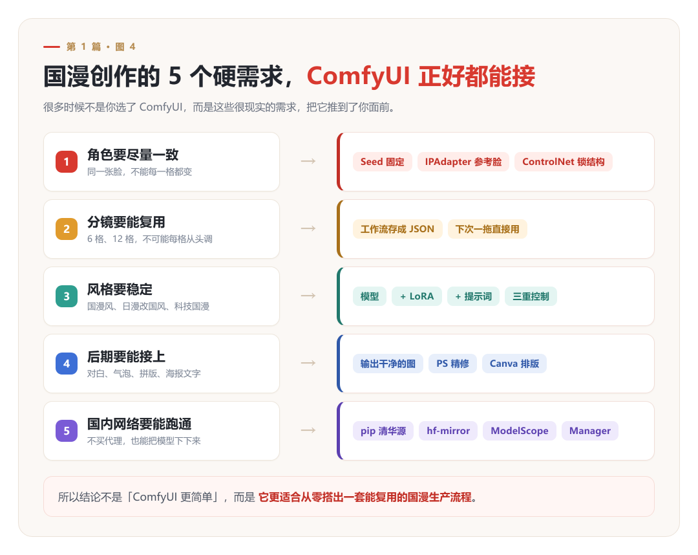Click the 'pip 清华源' tag
The width and height of the screenshot is (698, 555).
(x=383, y=431)
